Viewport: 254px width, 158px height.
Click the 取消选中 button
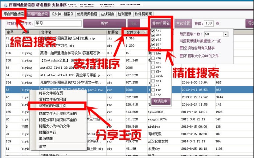click(x=161, y=101)
